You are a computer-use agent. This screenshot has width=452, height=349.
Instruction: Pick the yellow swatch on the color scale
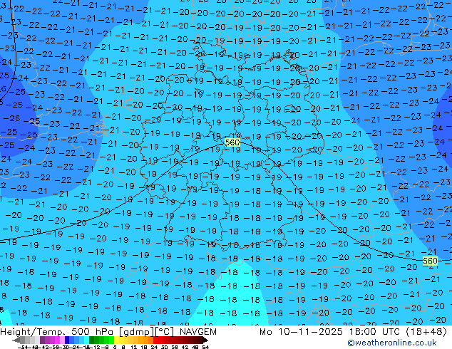116,340
